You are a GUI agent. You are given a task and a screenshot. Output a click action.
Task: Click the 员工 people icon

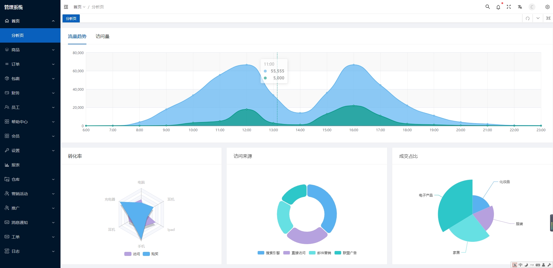[7, 107]
